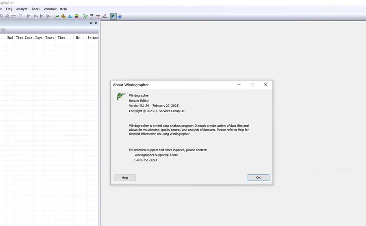Open the green line chart tool
The image size is (366, 226).
57,16
